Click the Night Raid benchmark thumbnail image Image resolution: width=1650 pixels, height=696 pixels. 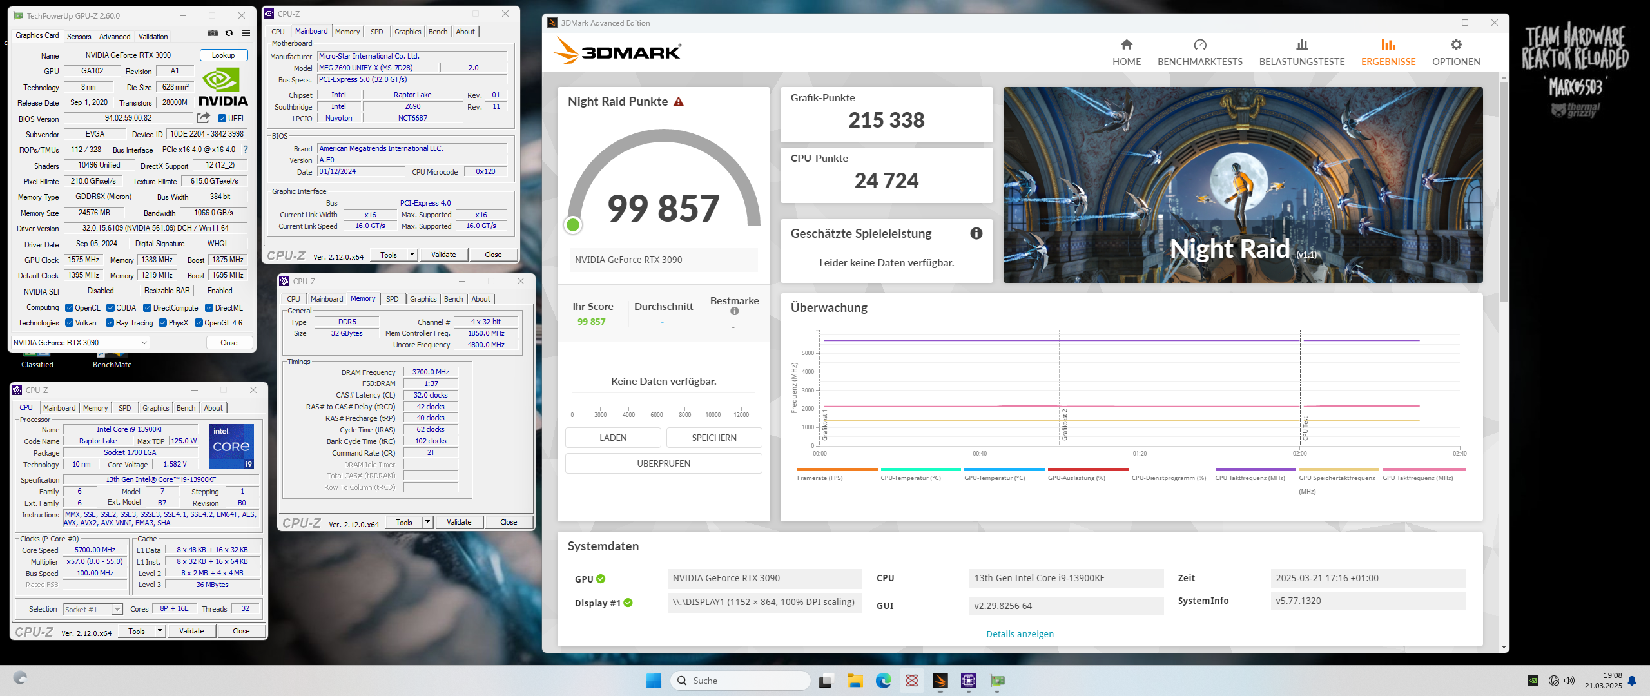(1243, 185)
